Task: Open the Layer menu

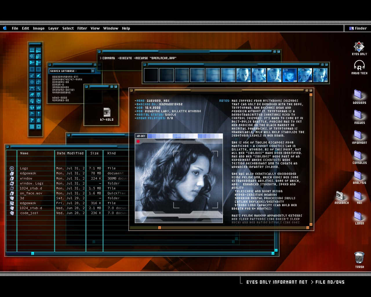Action: pyautogui.click(x=53, y=28)
